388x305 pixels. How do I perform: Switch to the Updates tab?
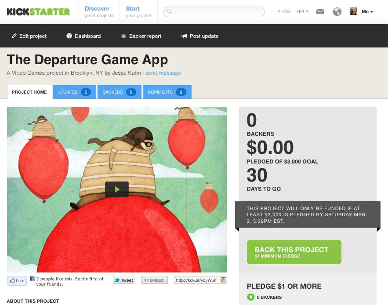pyautogui.click(x=75, y=92)
